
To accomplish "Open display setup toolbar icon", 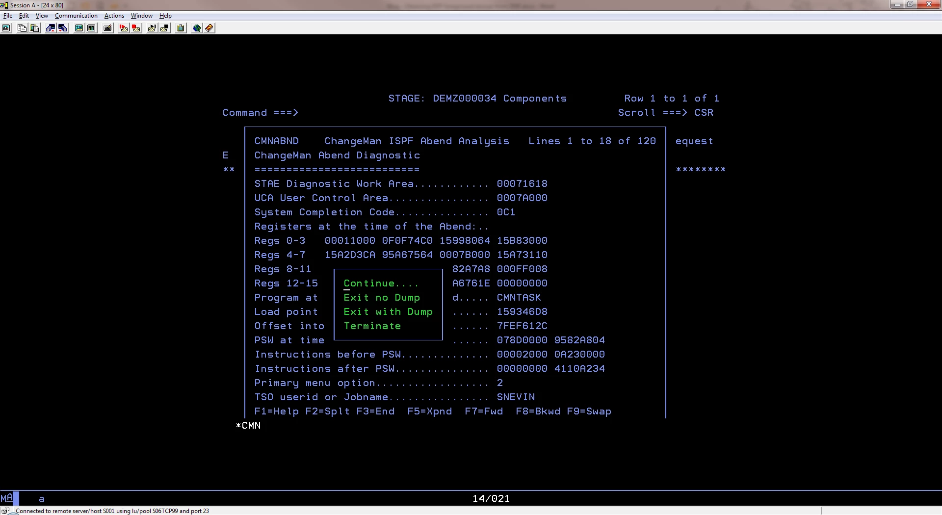I will tap(78, 28).
